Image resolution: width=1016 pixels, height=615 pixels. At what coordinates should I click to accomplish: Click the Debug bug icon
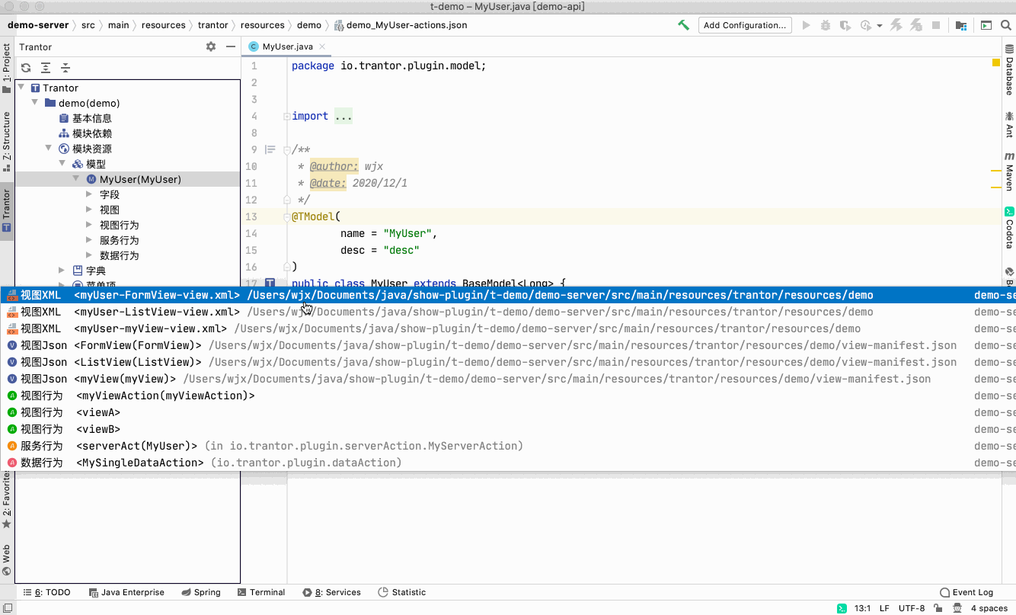(x=826, y=25)
